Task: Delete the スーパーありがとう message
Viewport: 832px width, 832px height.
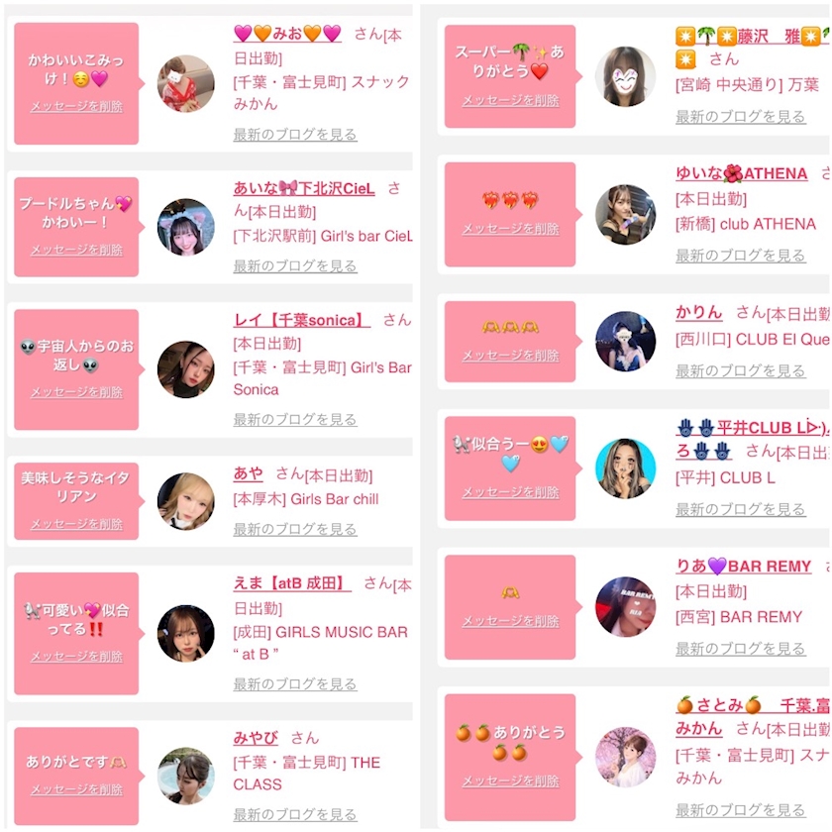Action: click(510, 100)
